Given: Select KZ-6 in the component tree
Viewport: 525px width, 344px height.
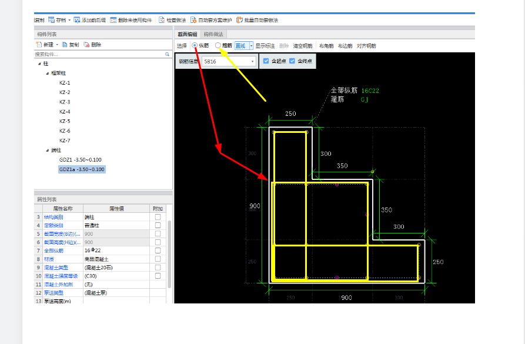Looking at the screenshot, I should pos(65,131).
